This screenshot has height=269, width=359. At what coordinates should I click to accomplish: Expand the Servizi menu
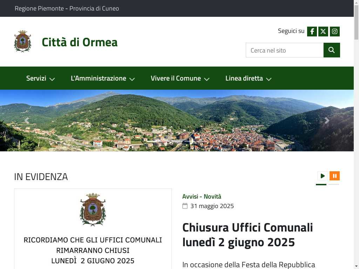(x=40, y=78)
